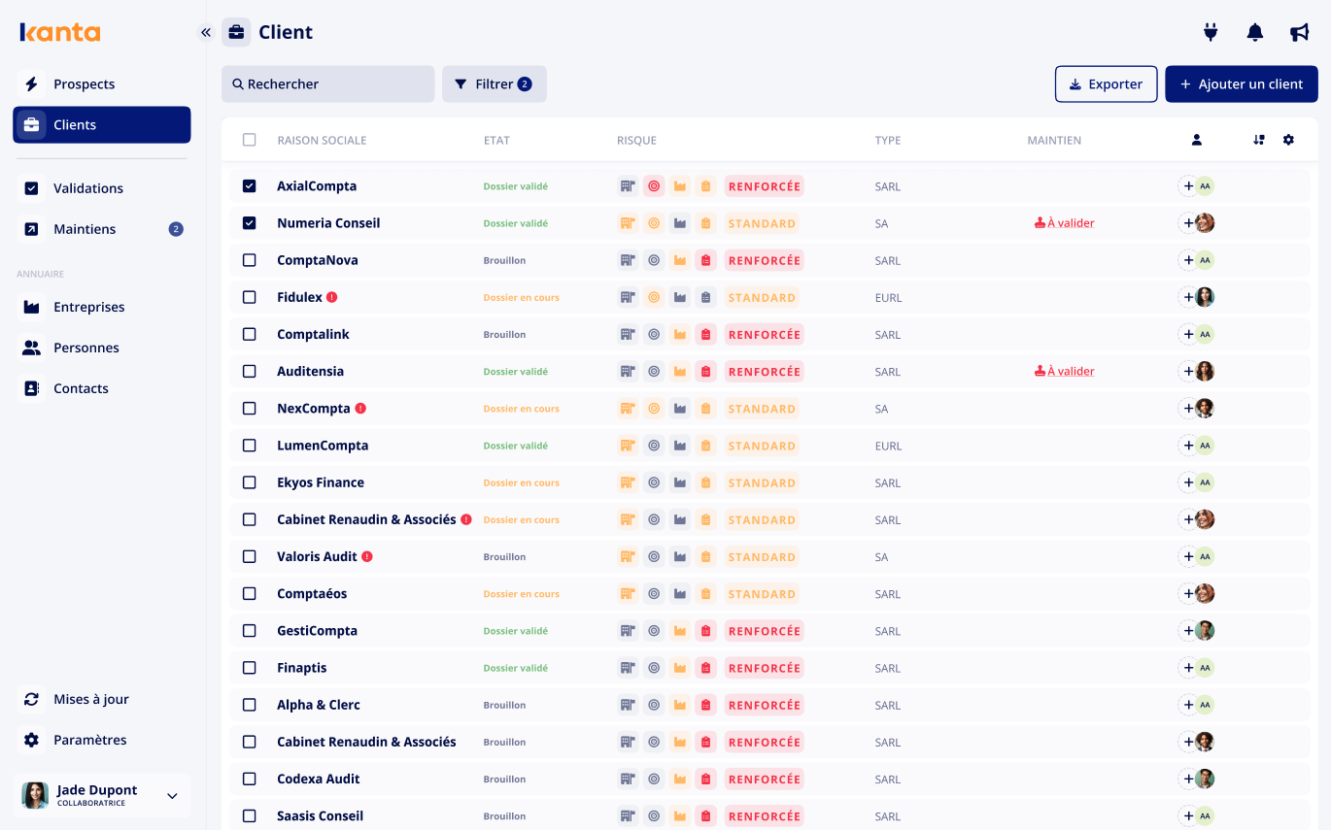
Task: Uncheck the Numeria Conseil checkbox
Action: point(250,223)
